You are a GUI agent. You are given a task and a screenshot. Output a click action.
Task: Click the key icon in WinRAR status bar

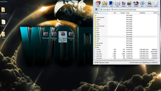click(x=97, y=62)
